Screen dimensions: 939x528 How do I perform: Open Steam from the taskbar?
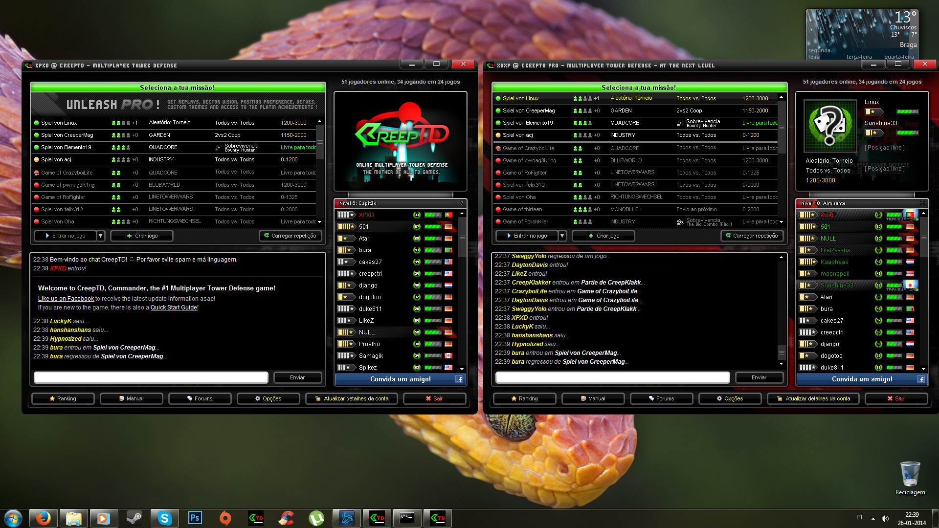(x=134, y=518)
